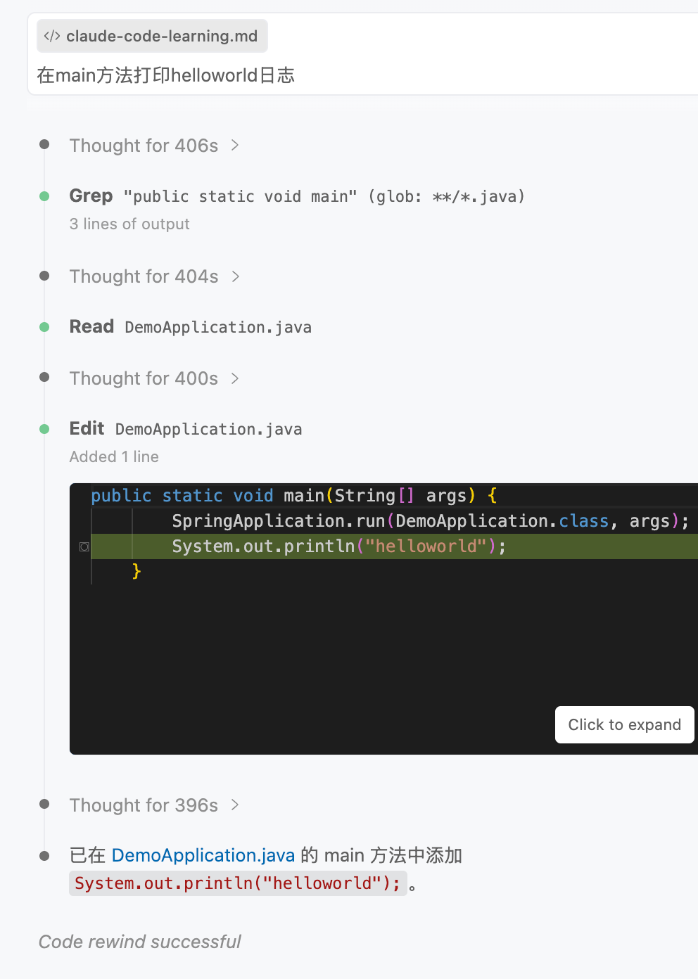Click the diff gutter marker on the added line
The height and width of the screenshot is (979, 698).
click(x=84, y=546)
